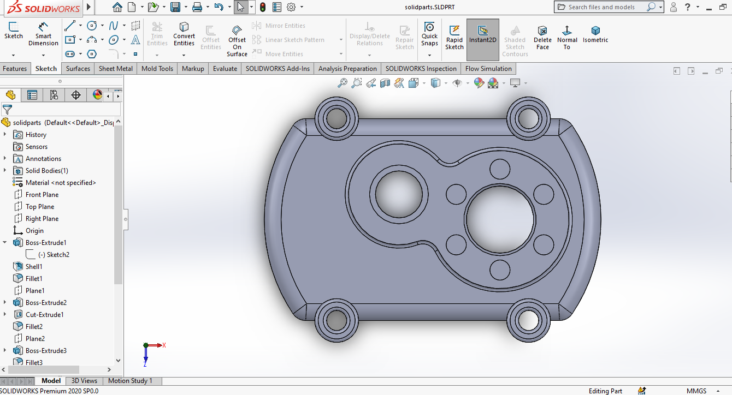Viewport: 732px width, 395px height.
Task: Open the Sketch tool dropdown arrow
Action: (13, 55)
